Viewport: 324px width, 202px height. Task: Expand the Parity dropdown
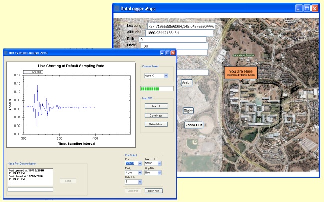pos(139,173)
